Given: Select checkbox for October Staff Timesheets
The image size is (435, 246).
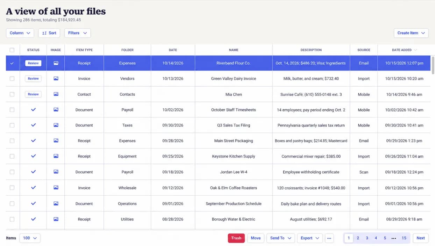Looking at the screenshot, I should tap(12, 110).
